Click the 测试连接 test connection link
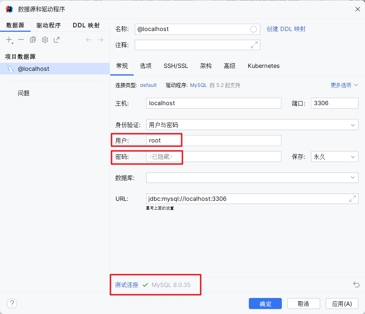365x314 pixels. coord(127,285)
